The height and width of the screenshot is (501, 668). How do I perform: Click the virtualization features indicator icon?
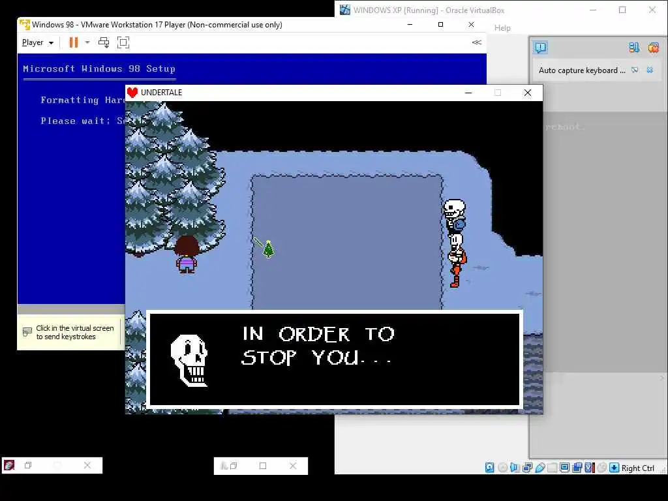590,468
